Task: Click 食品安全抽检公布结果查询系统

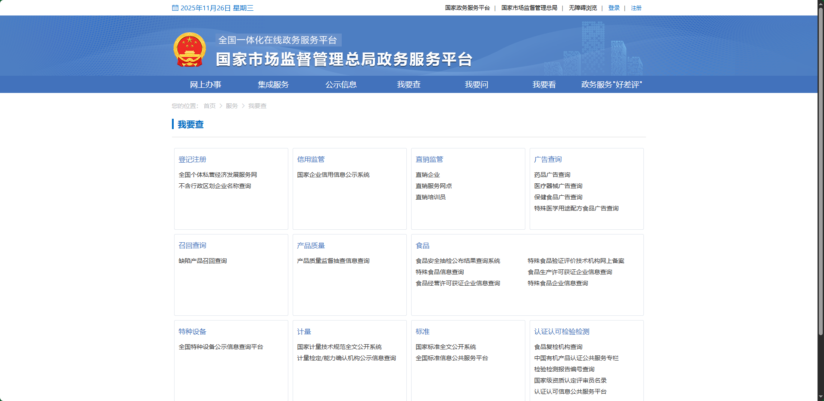Action: (458, 261)
